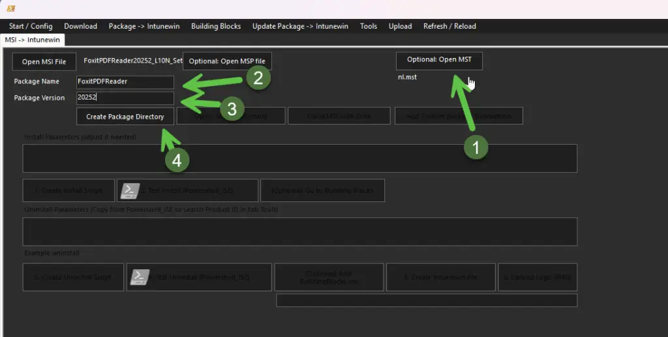Go to the Building Blocks menu
Image resolution: width=668 pixels, height=337 pixels.
point(216,26)
